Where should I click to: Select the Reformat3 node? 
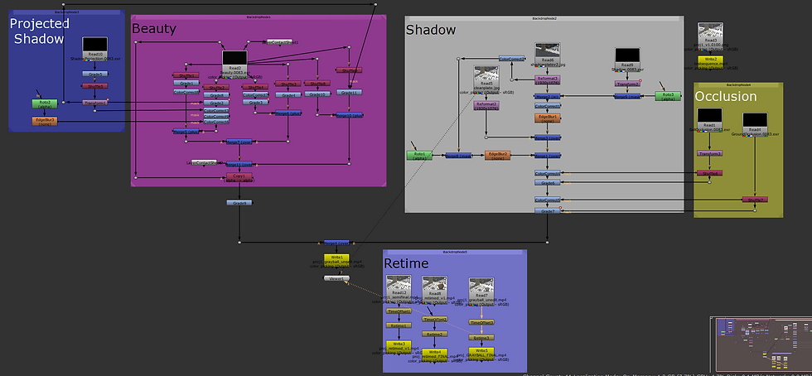[548, 80]
